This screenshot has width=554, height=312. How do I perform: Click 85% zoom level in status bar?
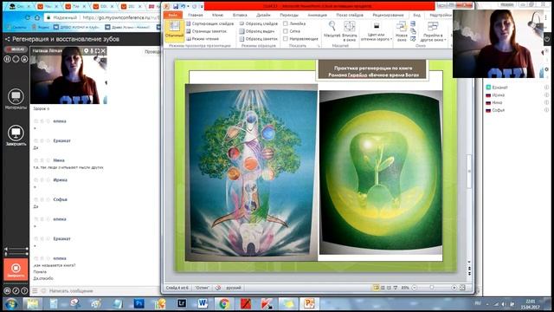point(405,288)
